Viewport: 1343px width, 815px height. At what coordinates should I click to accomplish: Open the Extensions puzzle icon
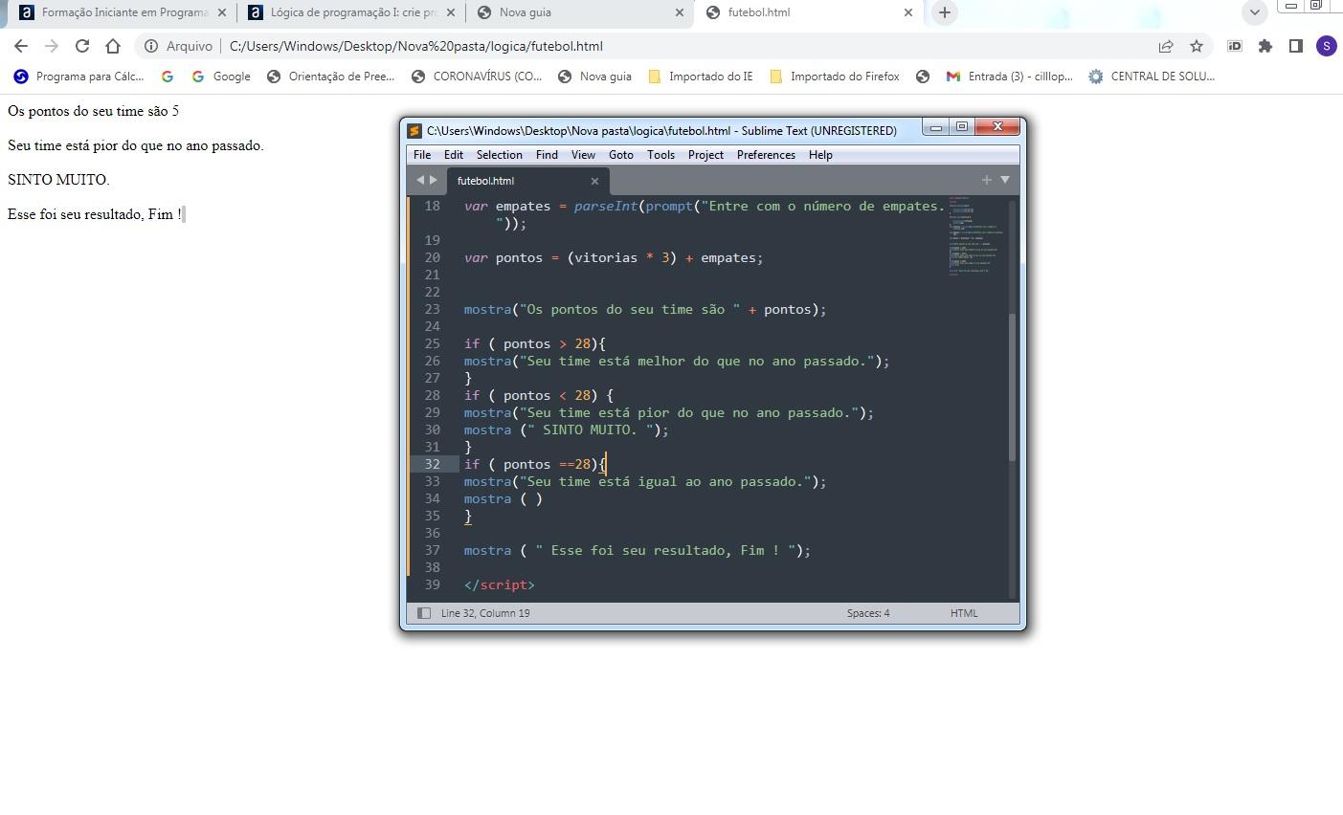coord(1265,46)
